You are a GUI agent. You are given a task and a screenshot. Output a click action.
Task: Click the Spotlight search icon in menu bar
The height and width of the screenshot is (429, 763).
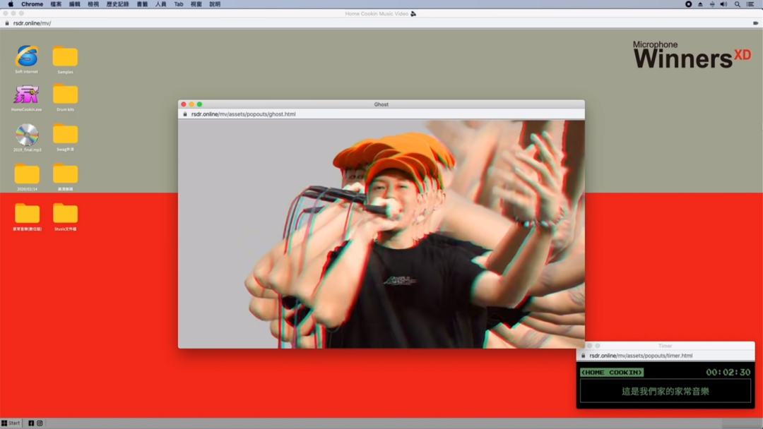(x=737, y=4)
